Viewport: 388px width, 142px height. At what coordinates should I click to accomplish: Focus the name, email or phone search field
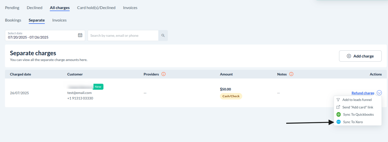coord(123,35)
